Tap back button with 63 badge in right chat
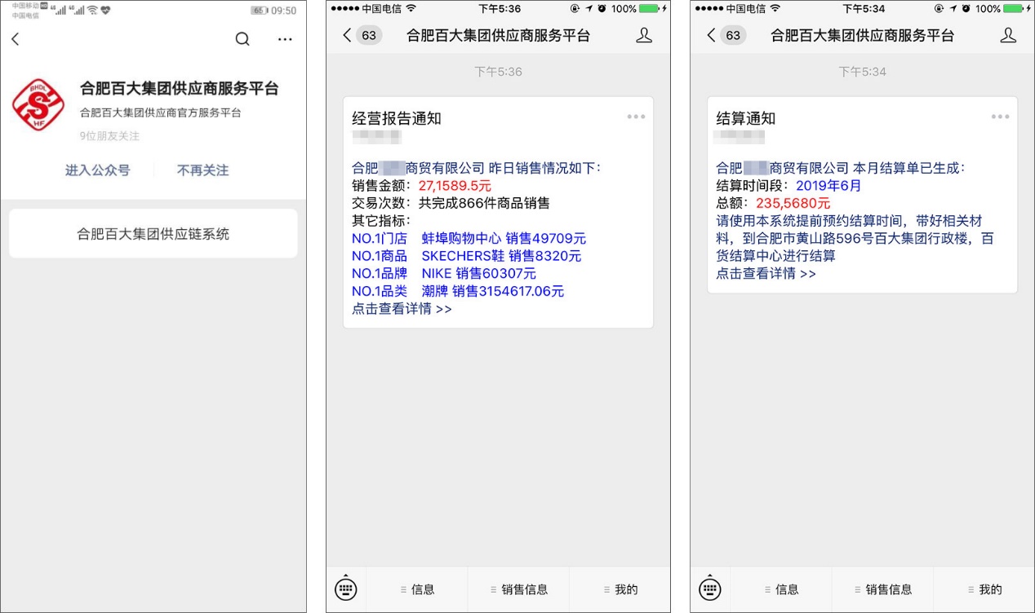The image size is (1035, 613). 726,35
